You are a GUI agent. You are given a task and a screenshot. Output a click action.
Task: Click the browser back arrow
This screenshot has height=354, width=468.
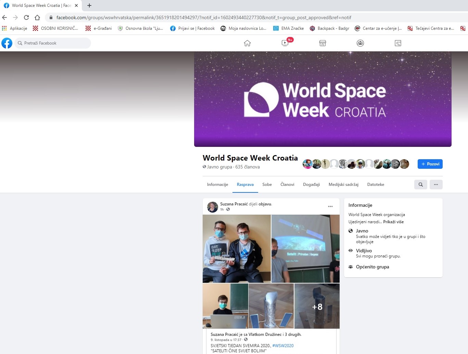click(4, 17)
